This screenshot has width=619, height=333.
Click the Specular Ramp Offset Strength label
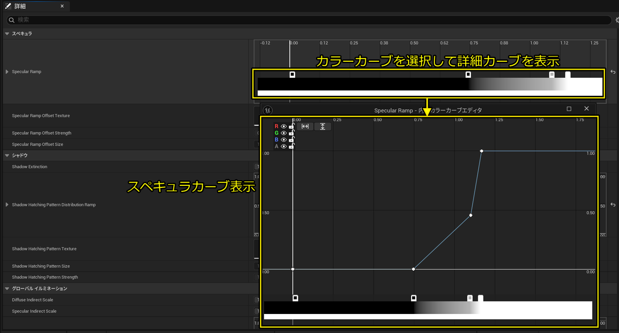(42, 133)
